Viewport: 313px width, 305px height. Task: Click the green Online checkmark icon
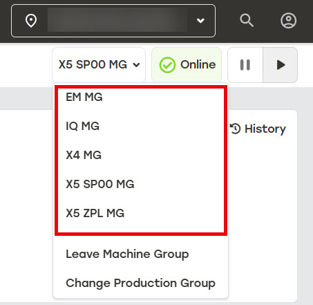[x=167, y=65]
